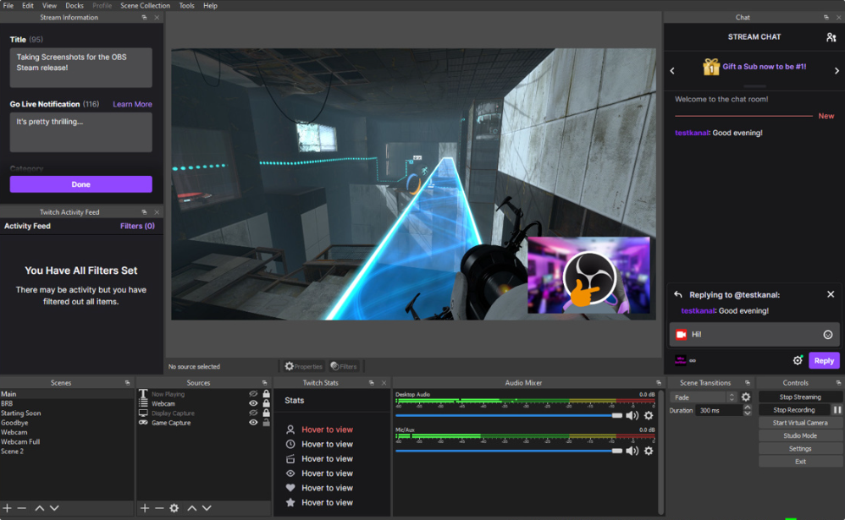Move the selected source up
This screenshot has width=845, height=520.
click(192, 507)
